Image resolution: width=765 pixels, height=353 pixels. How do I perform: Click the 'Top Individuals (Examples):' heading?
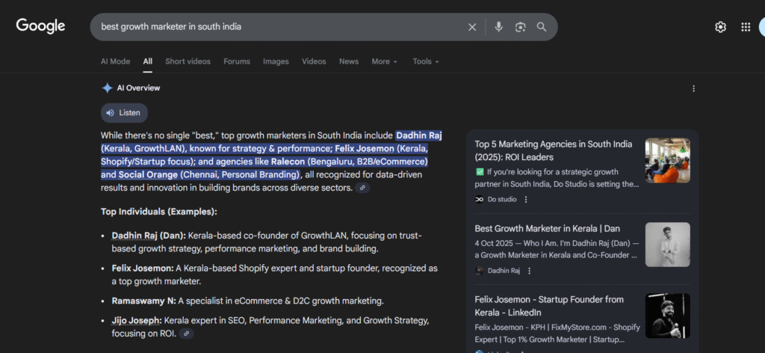[159, 212]
